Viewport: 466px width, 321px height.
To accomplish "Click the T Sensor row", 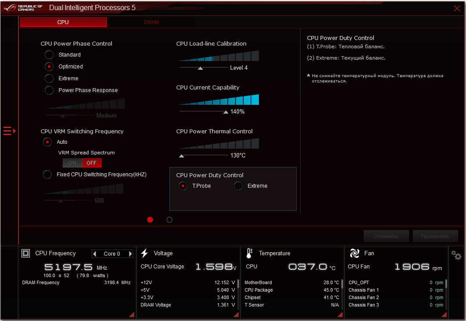I will (292, 305).
